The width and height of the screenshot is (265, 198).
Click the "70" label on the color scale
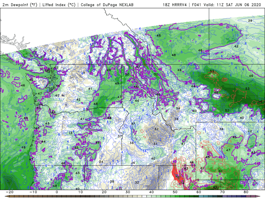tap(222, 192)
